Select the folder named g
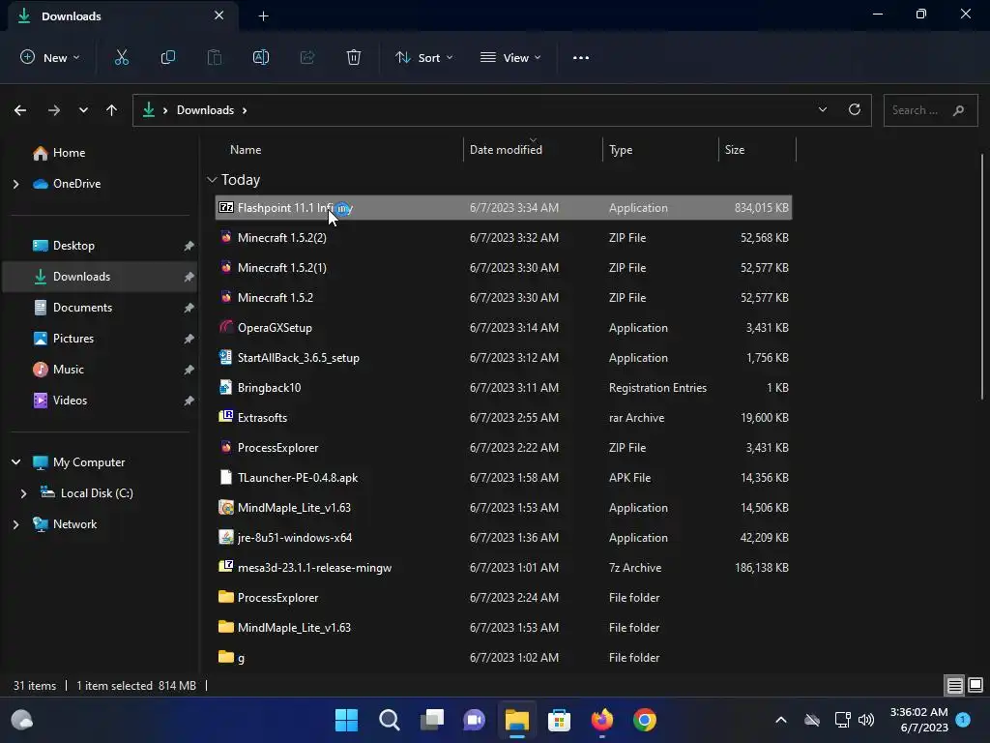Screen dimensions: 990x743 pos(503,658)
